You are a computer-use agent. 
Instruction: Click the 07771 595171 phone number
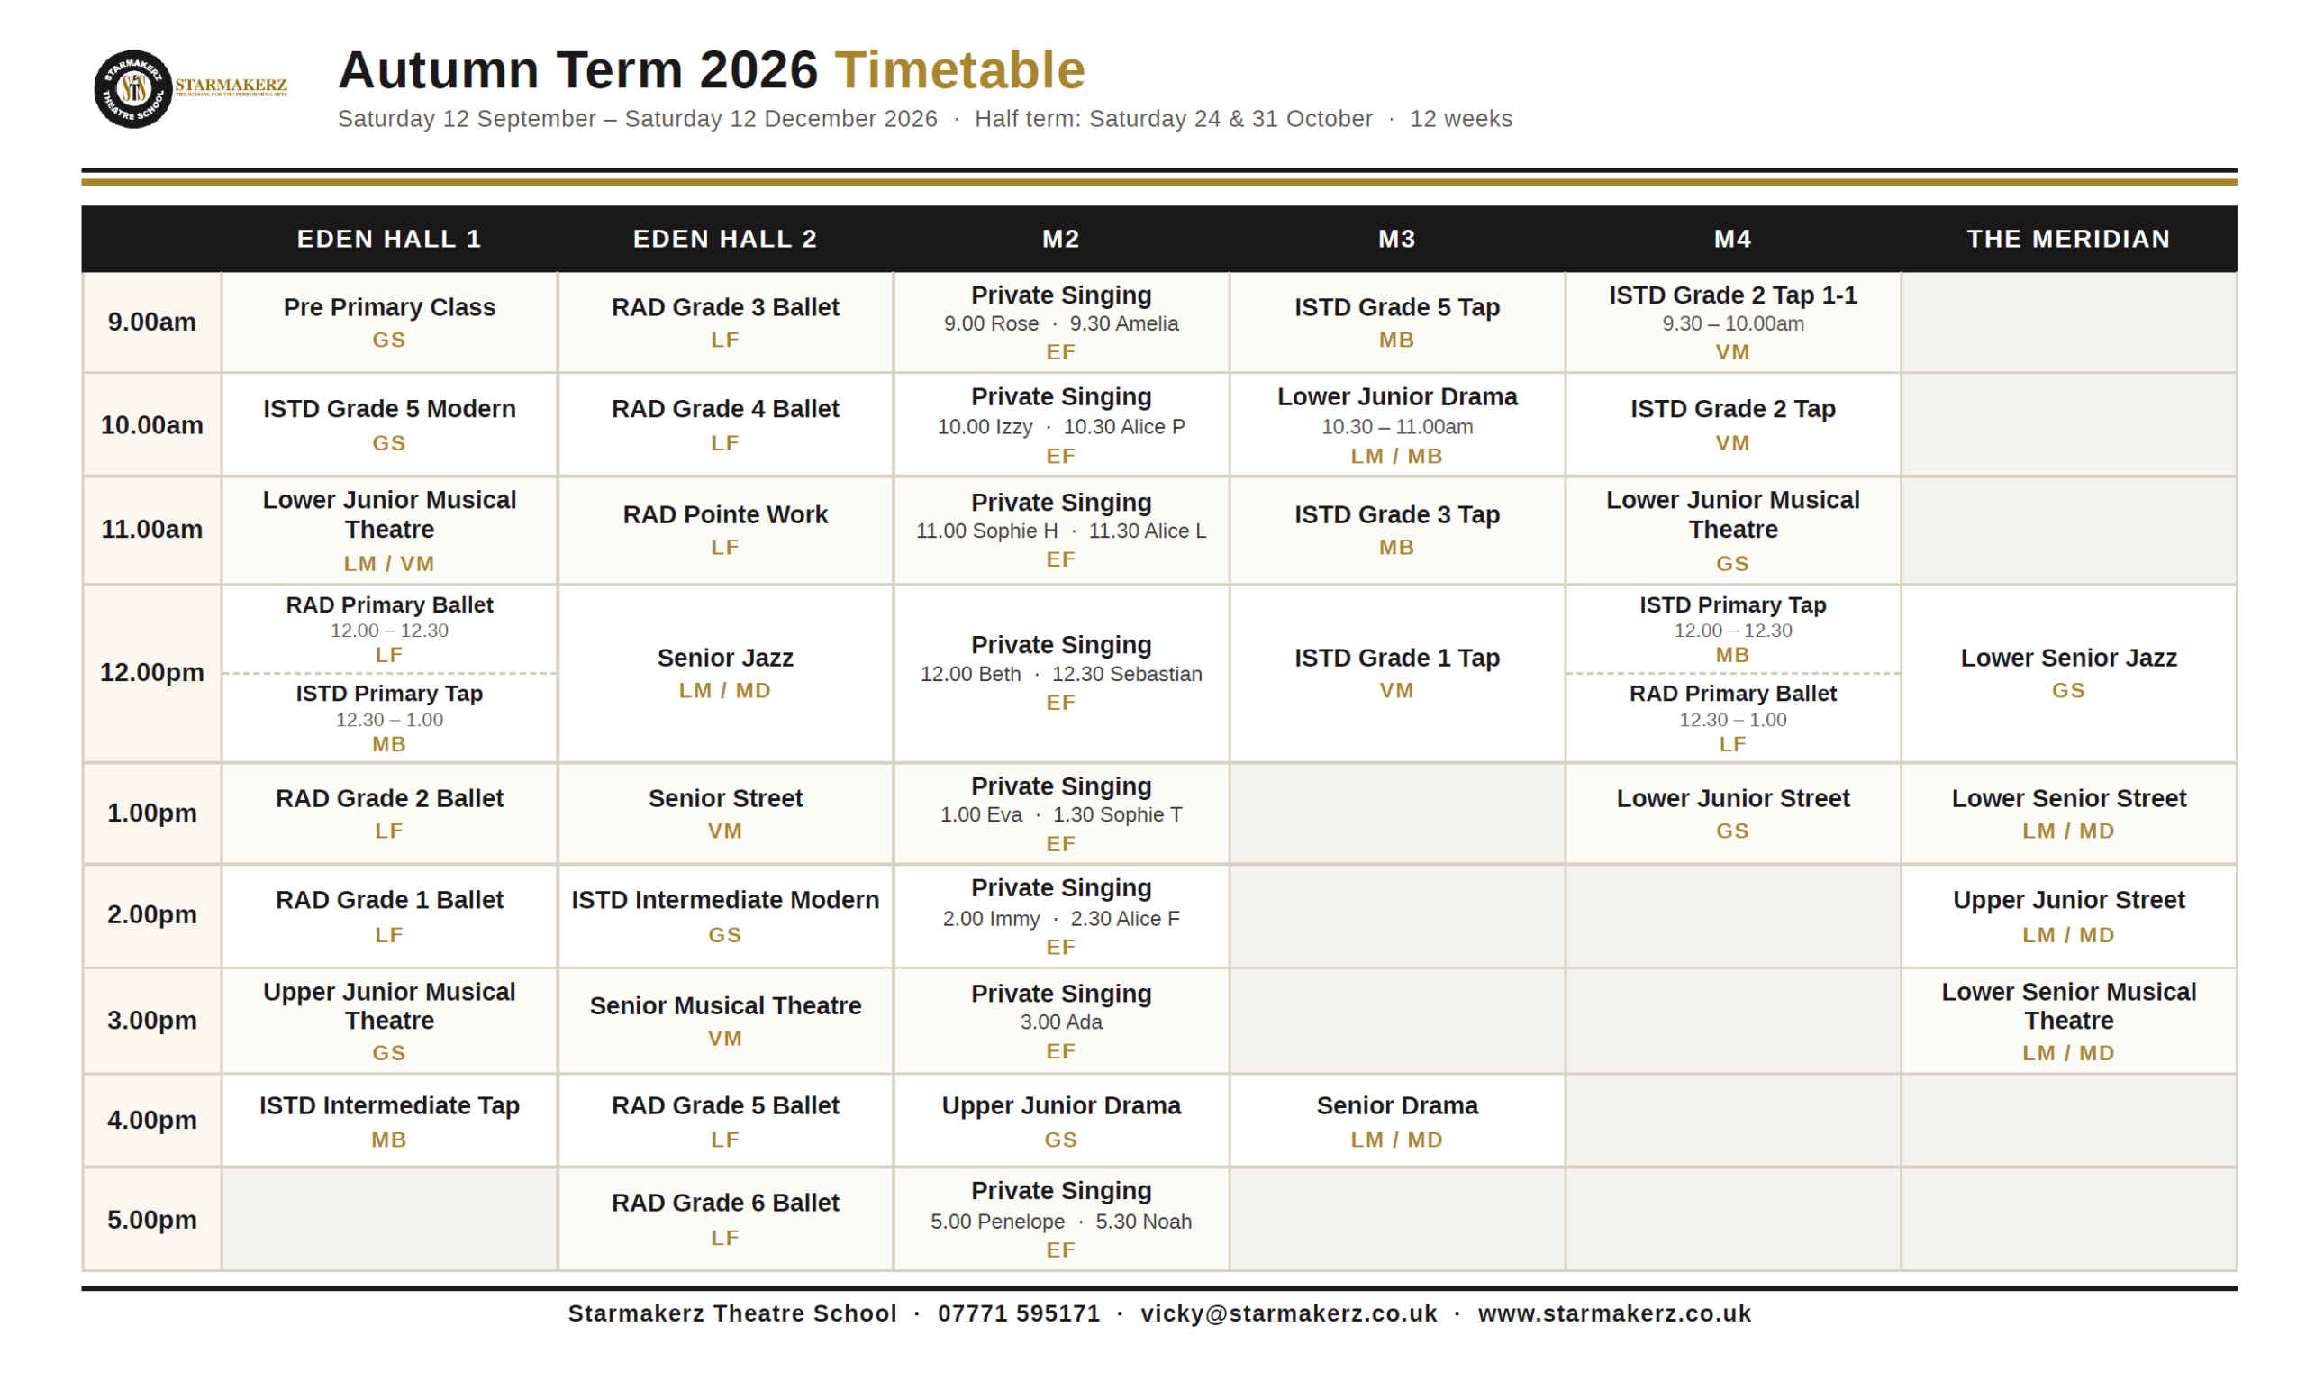click(x=1019, y=1313)
